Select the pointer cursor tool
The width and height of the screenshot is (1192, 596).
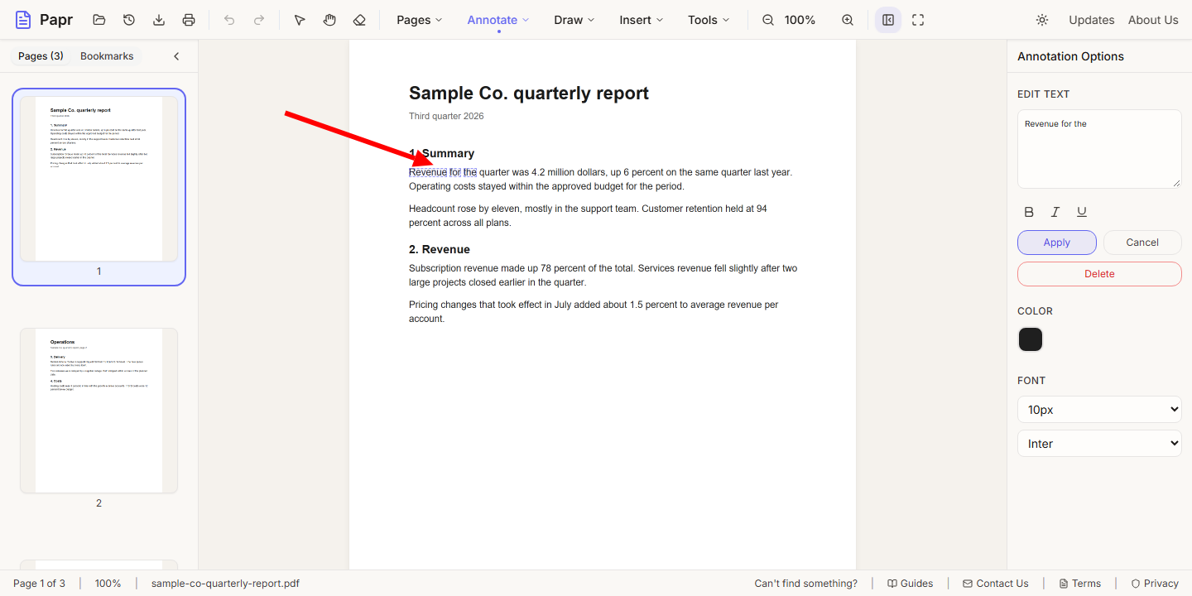coord(300,20)
